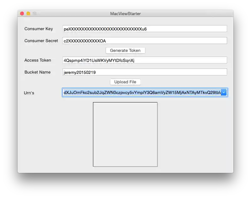This screenshot has width=251, height=198.
Task: Focus the Consumer Key input field
Action: click(x=145, y=29)
